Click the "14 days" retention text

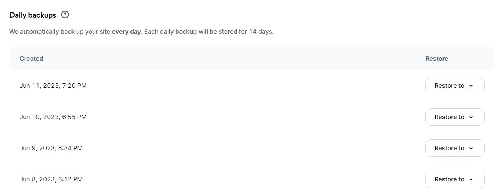click(261, 32)
